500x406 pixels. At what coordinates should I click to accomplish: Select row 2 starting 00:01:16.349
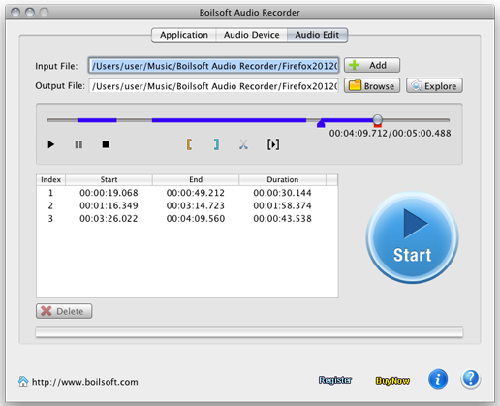point(187,205)
